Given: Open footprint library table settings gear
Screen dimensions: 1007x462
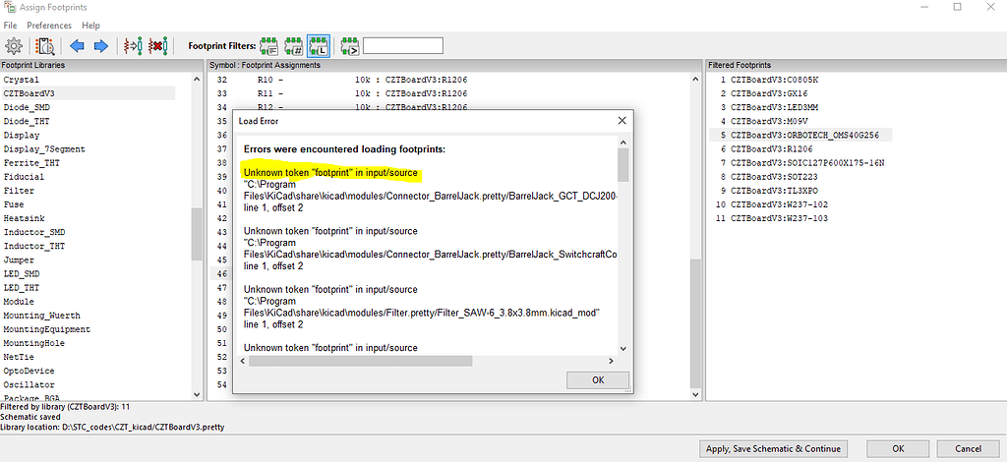Looking at the screenshot, I should click(14, 45).
